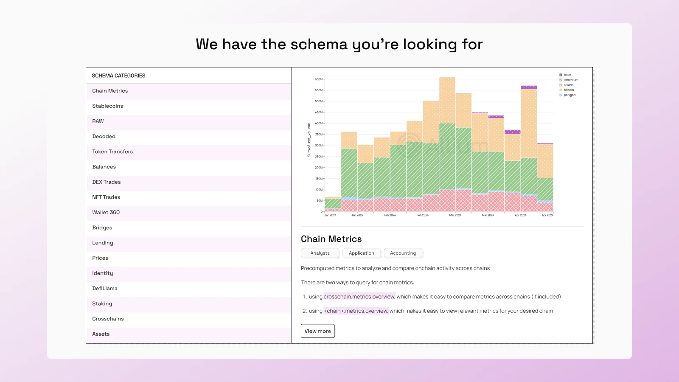This screenshot has width=679, height=382.
Task: Show the Staking schema category
Action: (102, 304)
